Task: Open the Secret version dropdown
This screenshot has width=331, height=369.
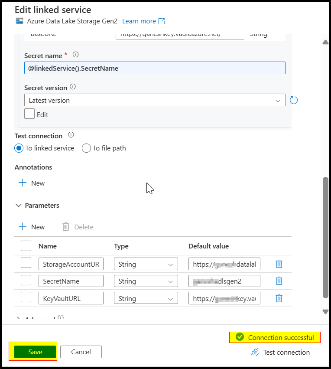Action: (279, 100)
